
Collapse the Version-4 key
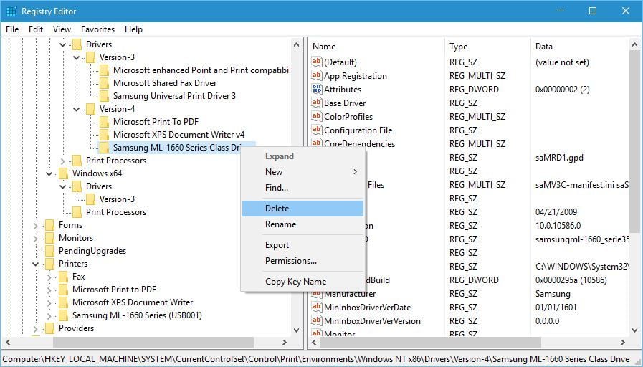[x=77, y=109]
